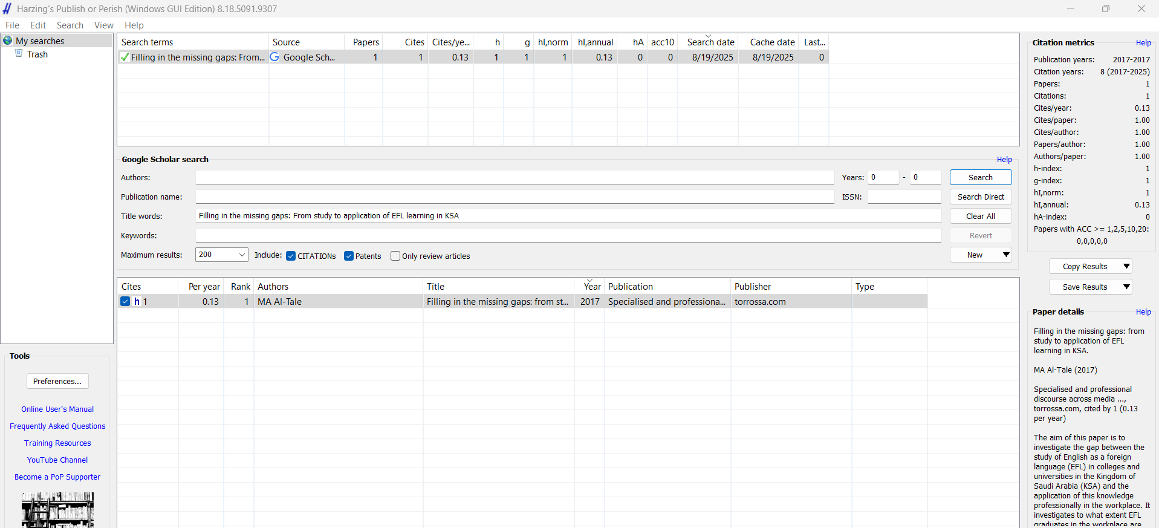Open Frequently Asked Questions link
This screenshot has height=528, width=1159.
coord(57,426)
